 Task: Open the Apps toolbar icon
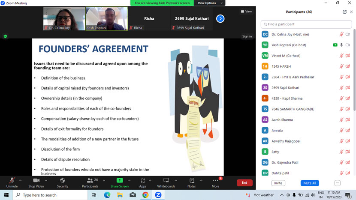click(143, 181)
